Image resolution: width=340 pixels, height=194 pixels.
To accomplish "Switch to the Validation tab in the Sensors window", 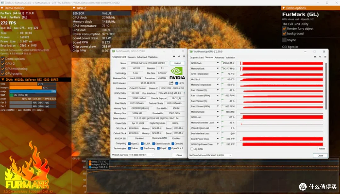I will tap(230, 58).
